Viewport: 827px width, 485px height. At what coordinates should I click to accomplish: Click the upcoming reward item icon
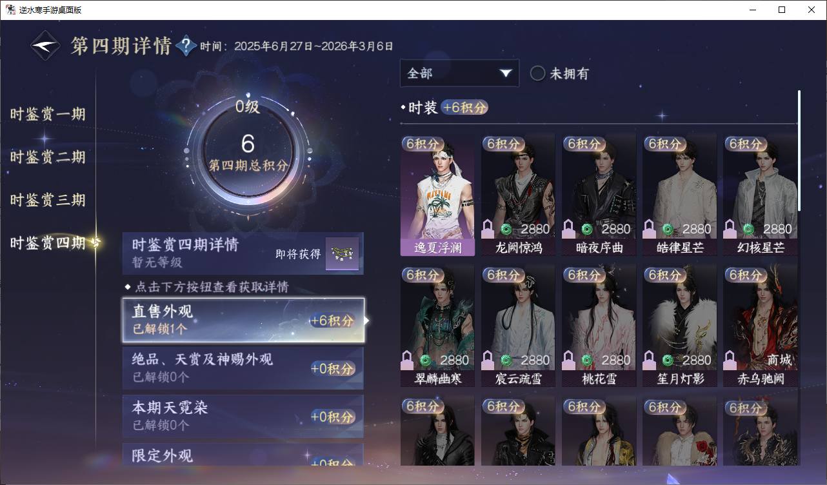342,253
